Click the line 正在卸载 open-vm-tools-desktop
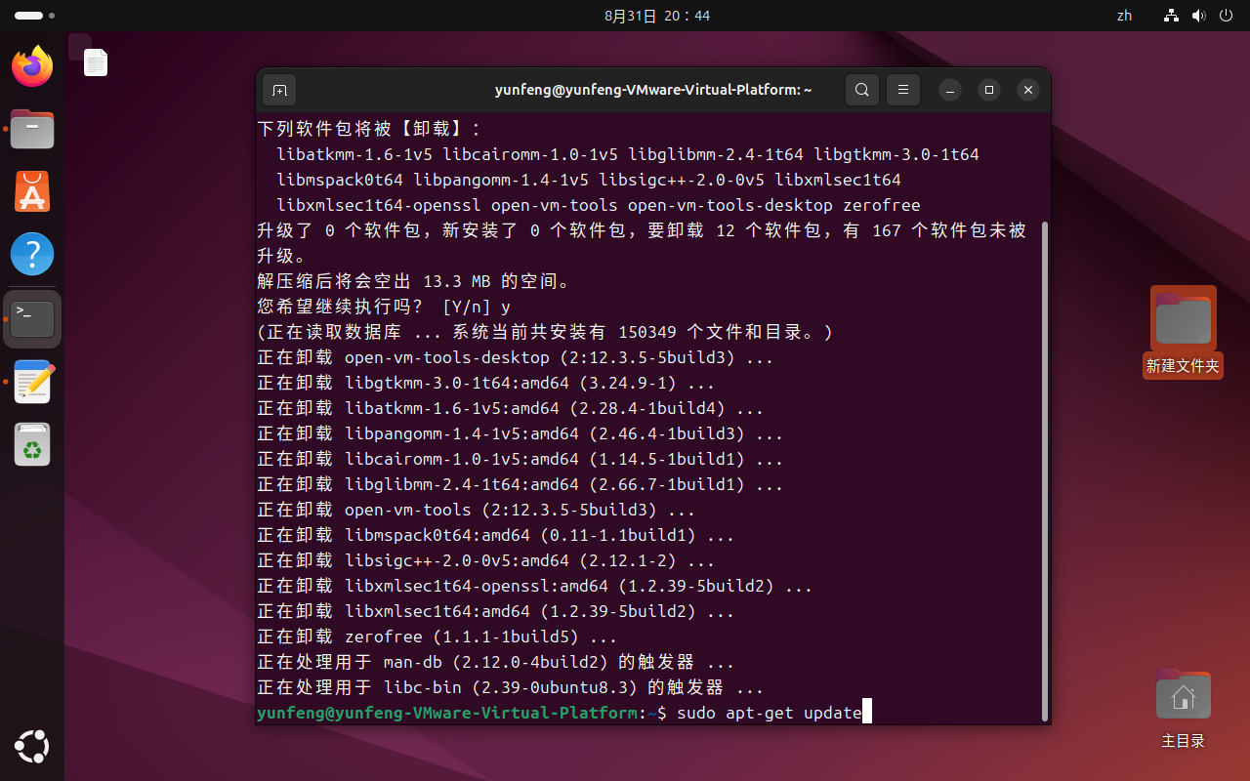 click(515, 357)
